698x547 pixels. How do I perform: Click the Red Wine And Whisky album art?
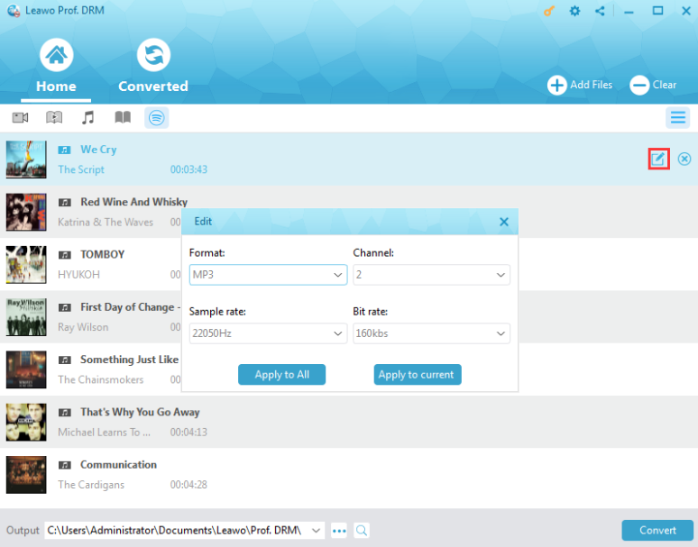coord(26,212)
